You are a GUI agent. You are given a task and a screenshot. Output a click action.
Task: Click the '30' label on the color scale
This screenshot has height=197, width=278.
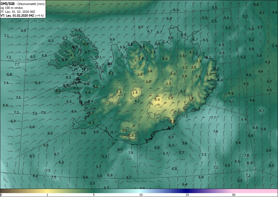(234, 195)
